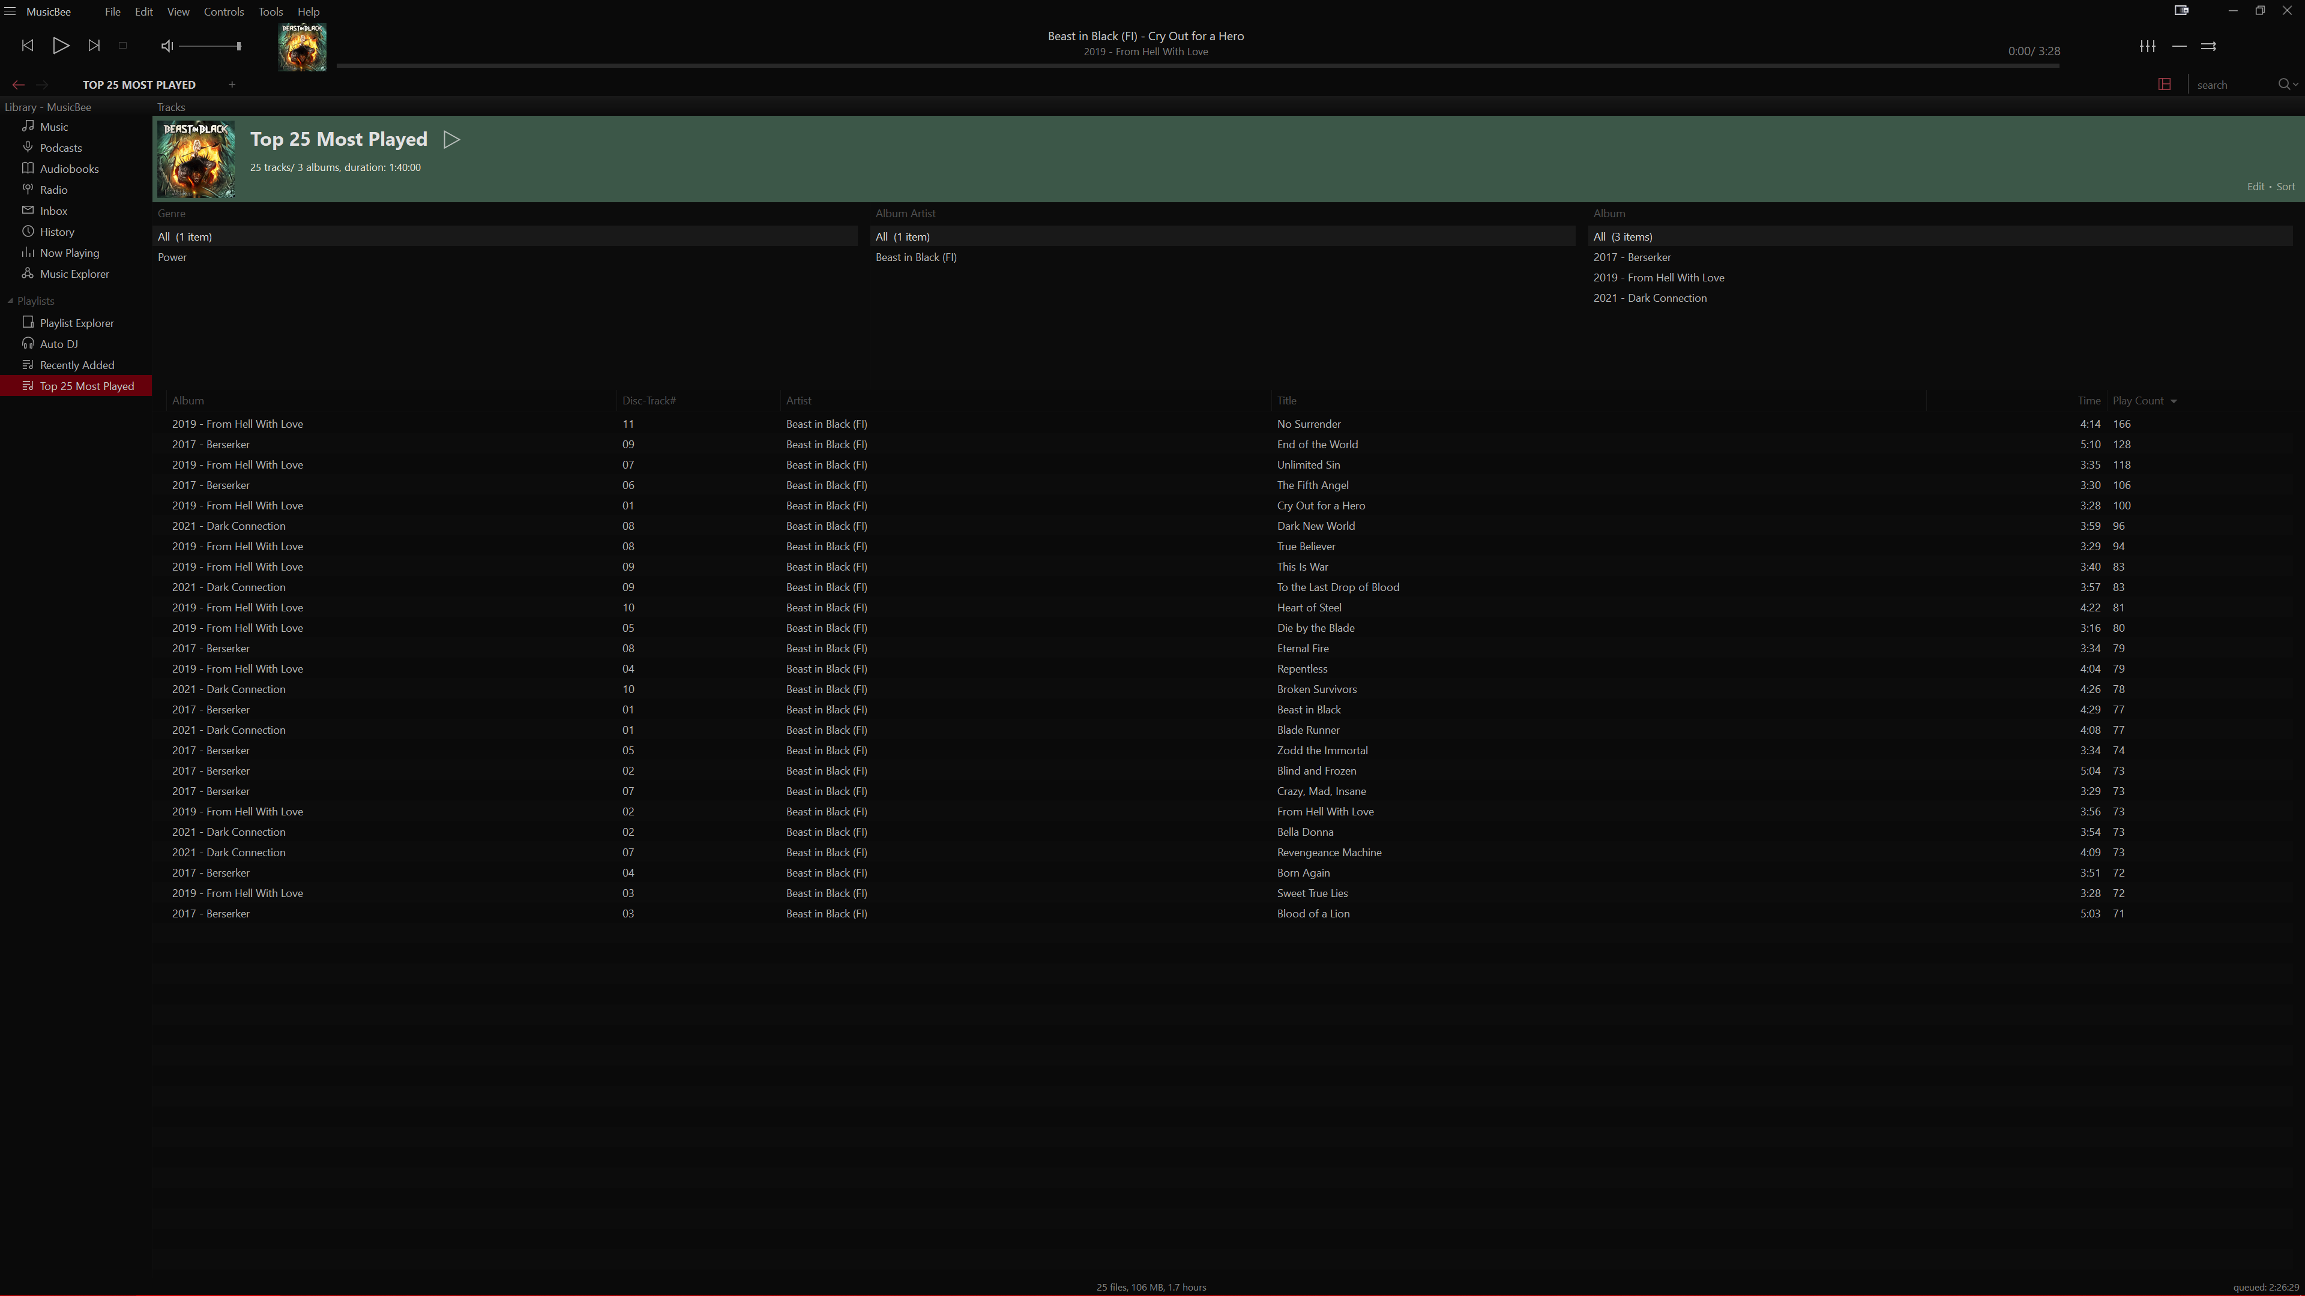Click the Sort link in playlist header

[x=2285, y=186]
